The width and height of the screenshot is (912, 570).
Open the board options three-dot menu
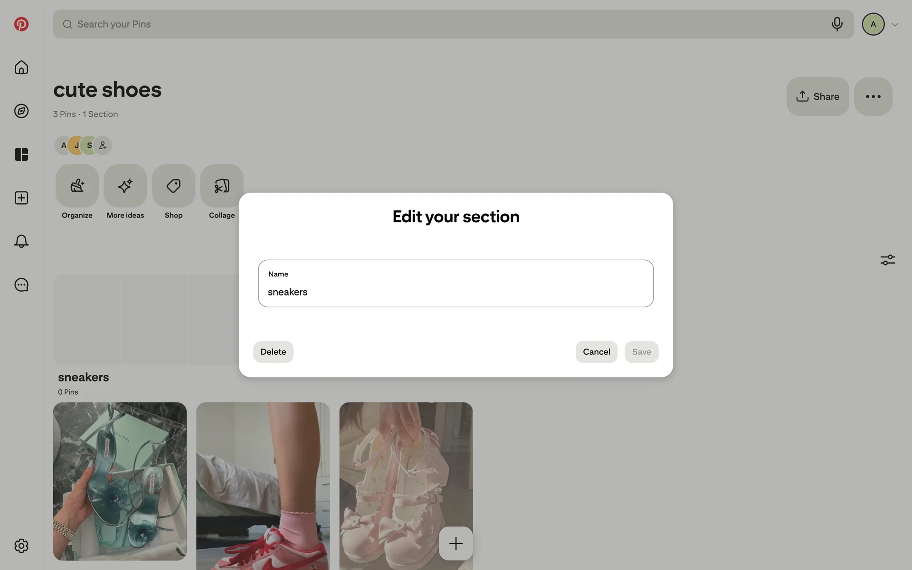(873, 96)
